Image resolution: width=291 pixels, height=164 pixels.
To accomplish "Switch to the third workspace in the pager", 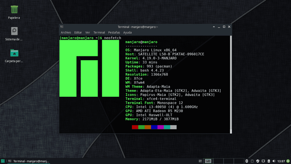I will tap(229, 161).
